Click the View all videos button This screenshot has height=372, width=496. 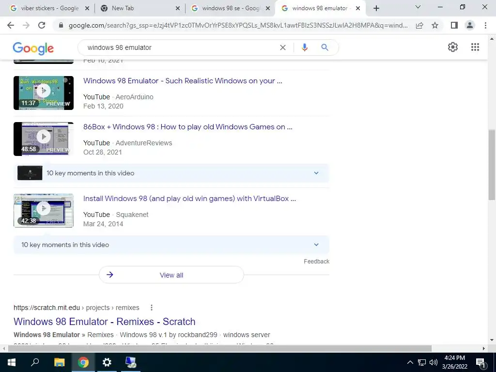pyautogui.click(x=171, y=275)
